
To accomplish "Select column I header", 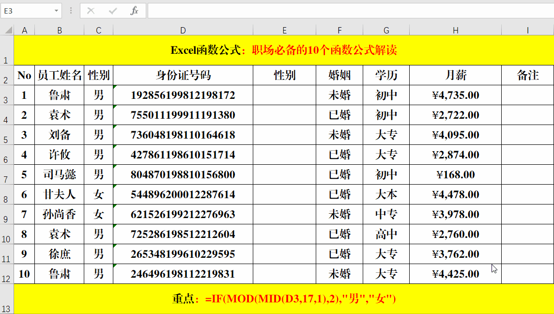I will click(528, 31).
